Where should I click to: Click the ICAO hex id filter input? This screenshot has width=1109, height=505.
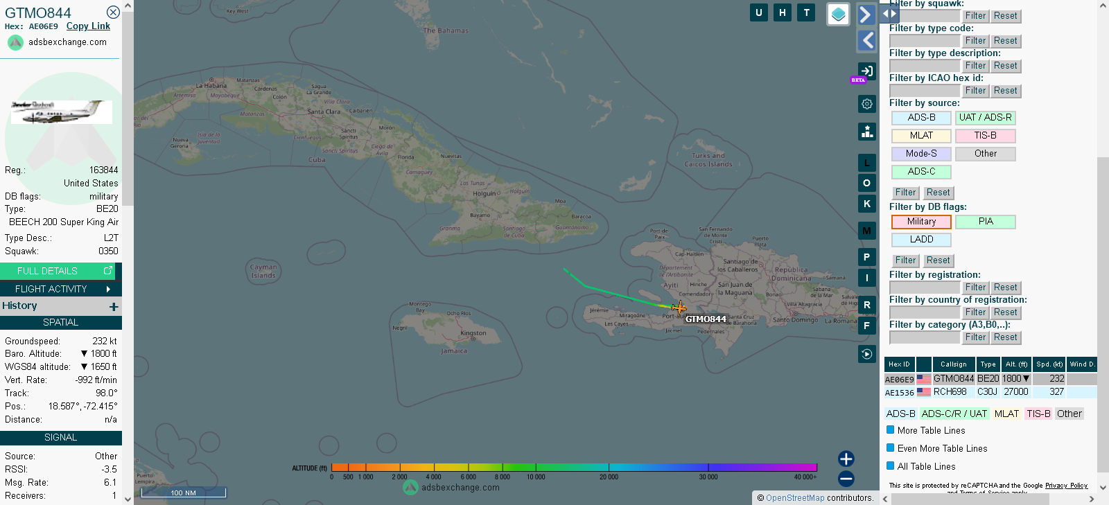(925, 91)
